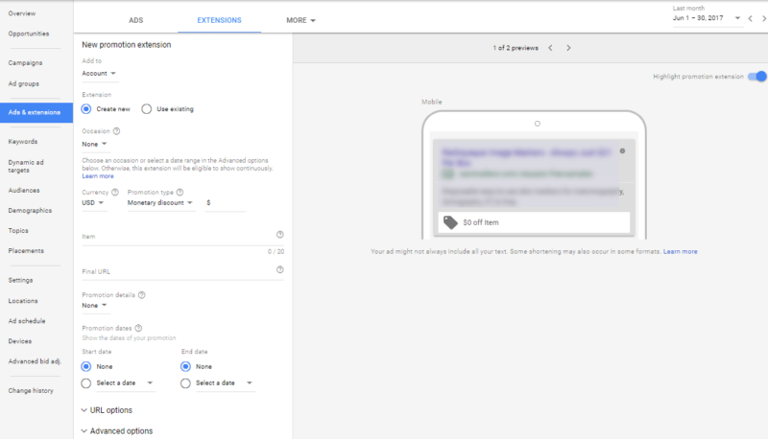
Task: Open the Promotion type Monetary discount dropdown
Action: (x=160, y=203)
